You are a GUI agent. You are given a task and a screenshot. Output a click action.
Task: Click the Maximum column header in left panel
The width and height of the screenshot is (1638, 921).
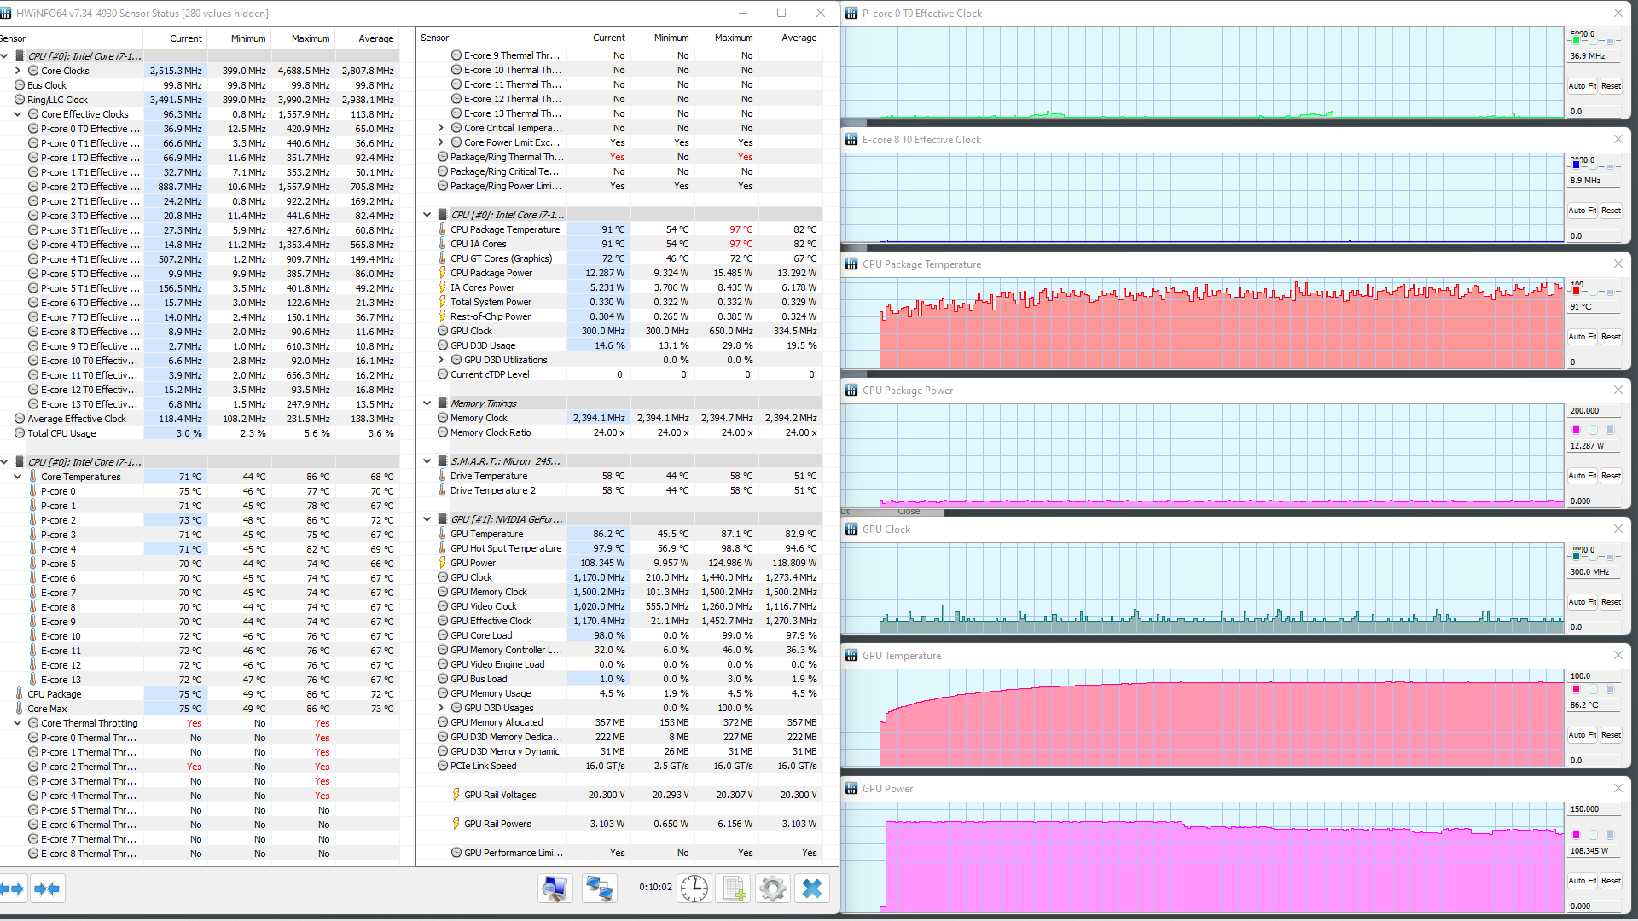(x=310, y=38)
